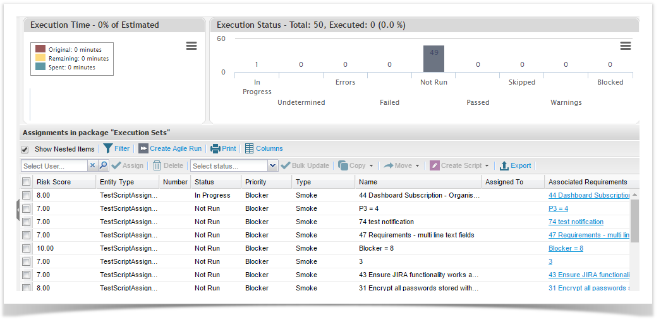Open Execution Time chart hamburger menu

click(191, 46)
